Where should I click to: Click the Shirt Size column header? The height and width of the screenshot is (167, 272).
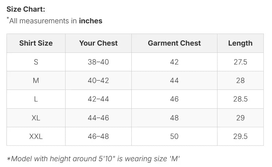click(36, 43)
